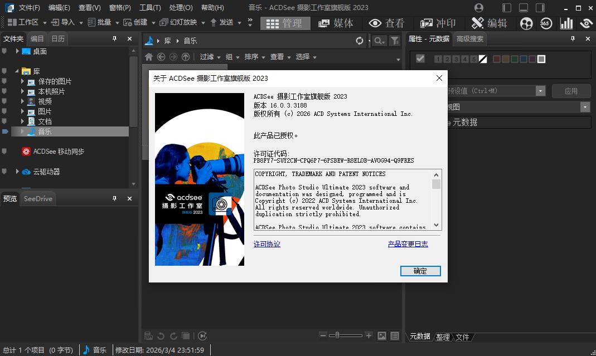This screenshot has height=356, width=596.
Task: Open Develop mode (冲印)
Action: coord(438,23)
